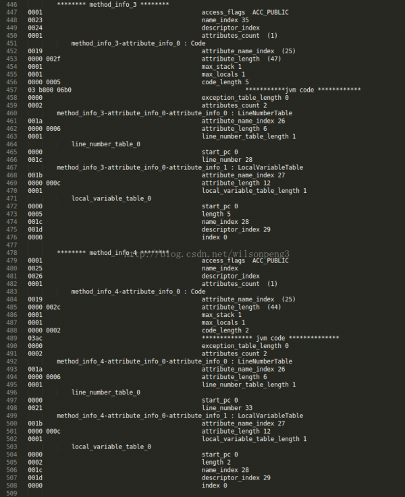Click method_info_3 LocalVariableTable heading
405x497 pixels.
180,167
